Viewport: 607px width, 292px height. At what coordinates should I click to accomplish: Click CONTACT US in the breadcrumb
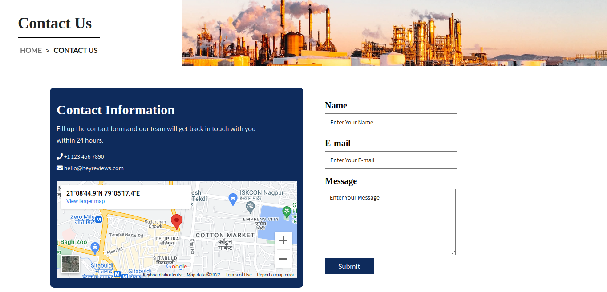(76, 50)
